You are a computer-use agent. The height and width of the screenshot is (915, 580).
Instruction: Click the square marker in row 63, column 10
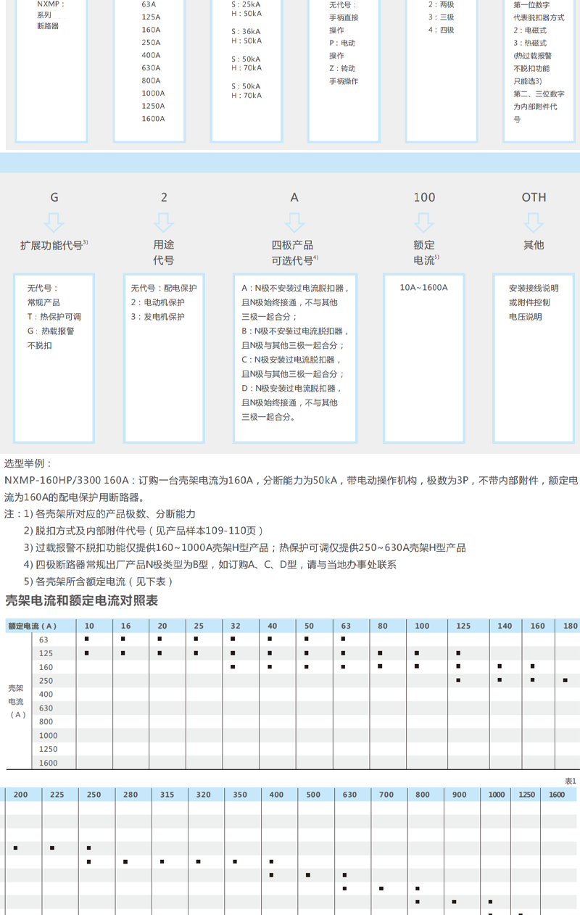point(87,639)
